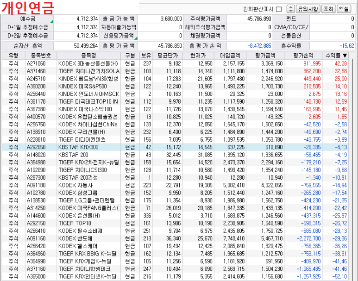
Task: Select the KINDEX 인도네시아MSCI row
Action: (176, 94)
